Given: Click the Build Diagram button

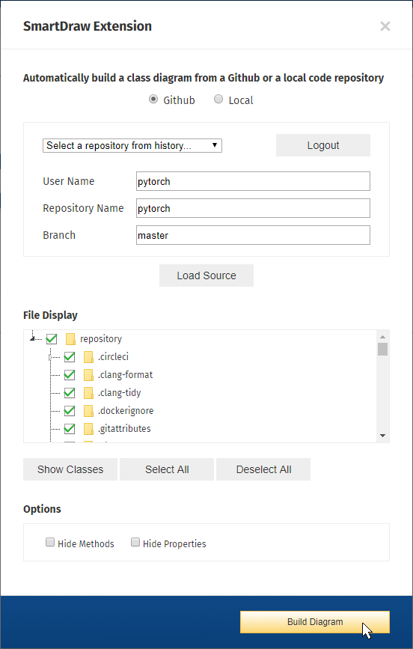Looking at the screenshot, I should pyautogui.click(x=315, y=622).
